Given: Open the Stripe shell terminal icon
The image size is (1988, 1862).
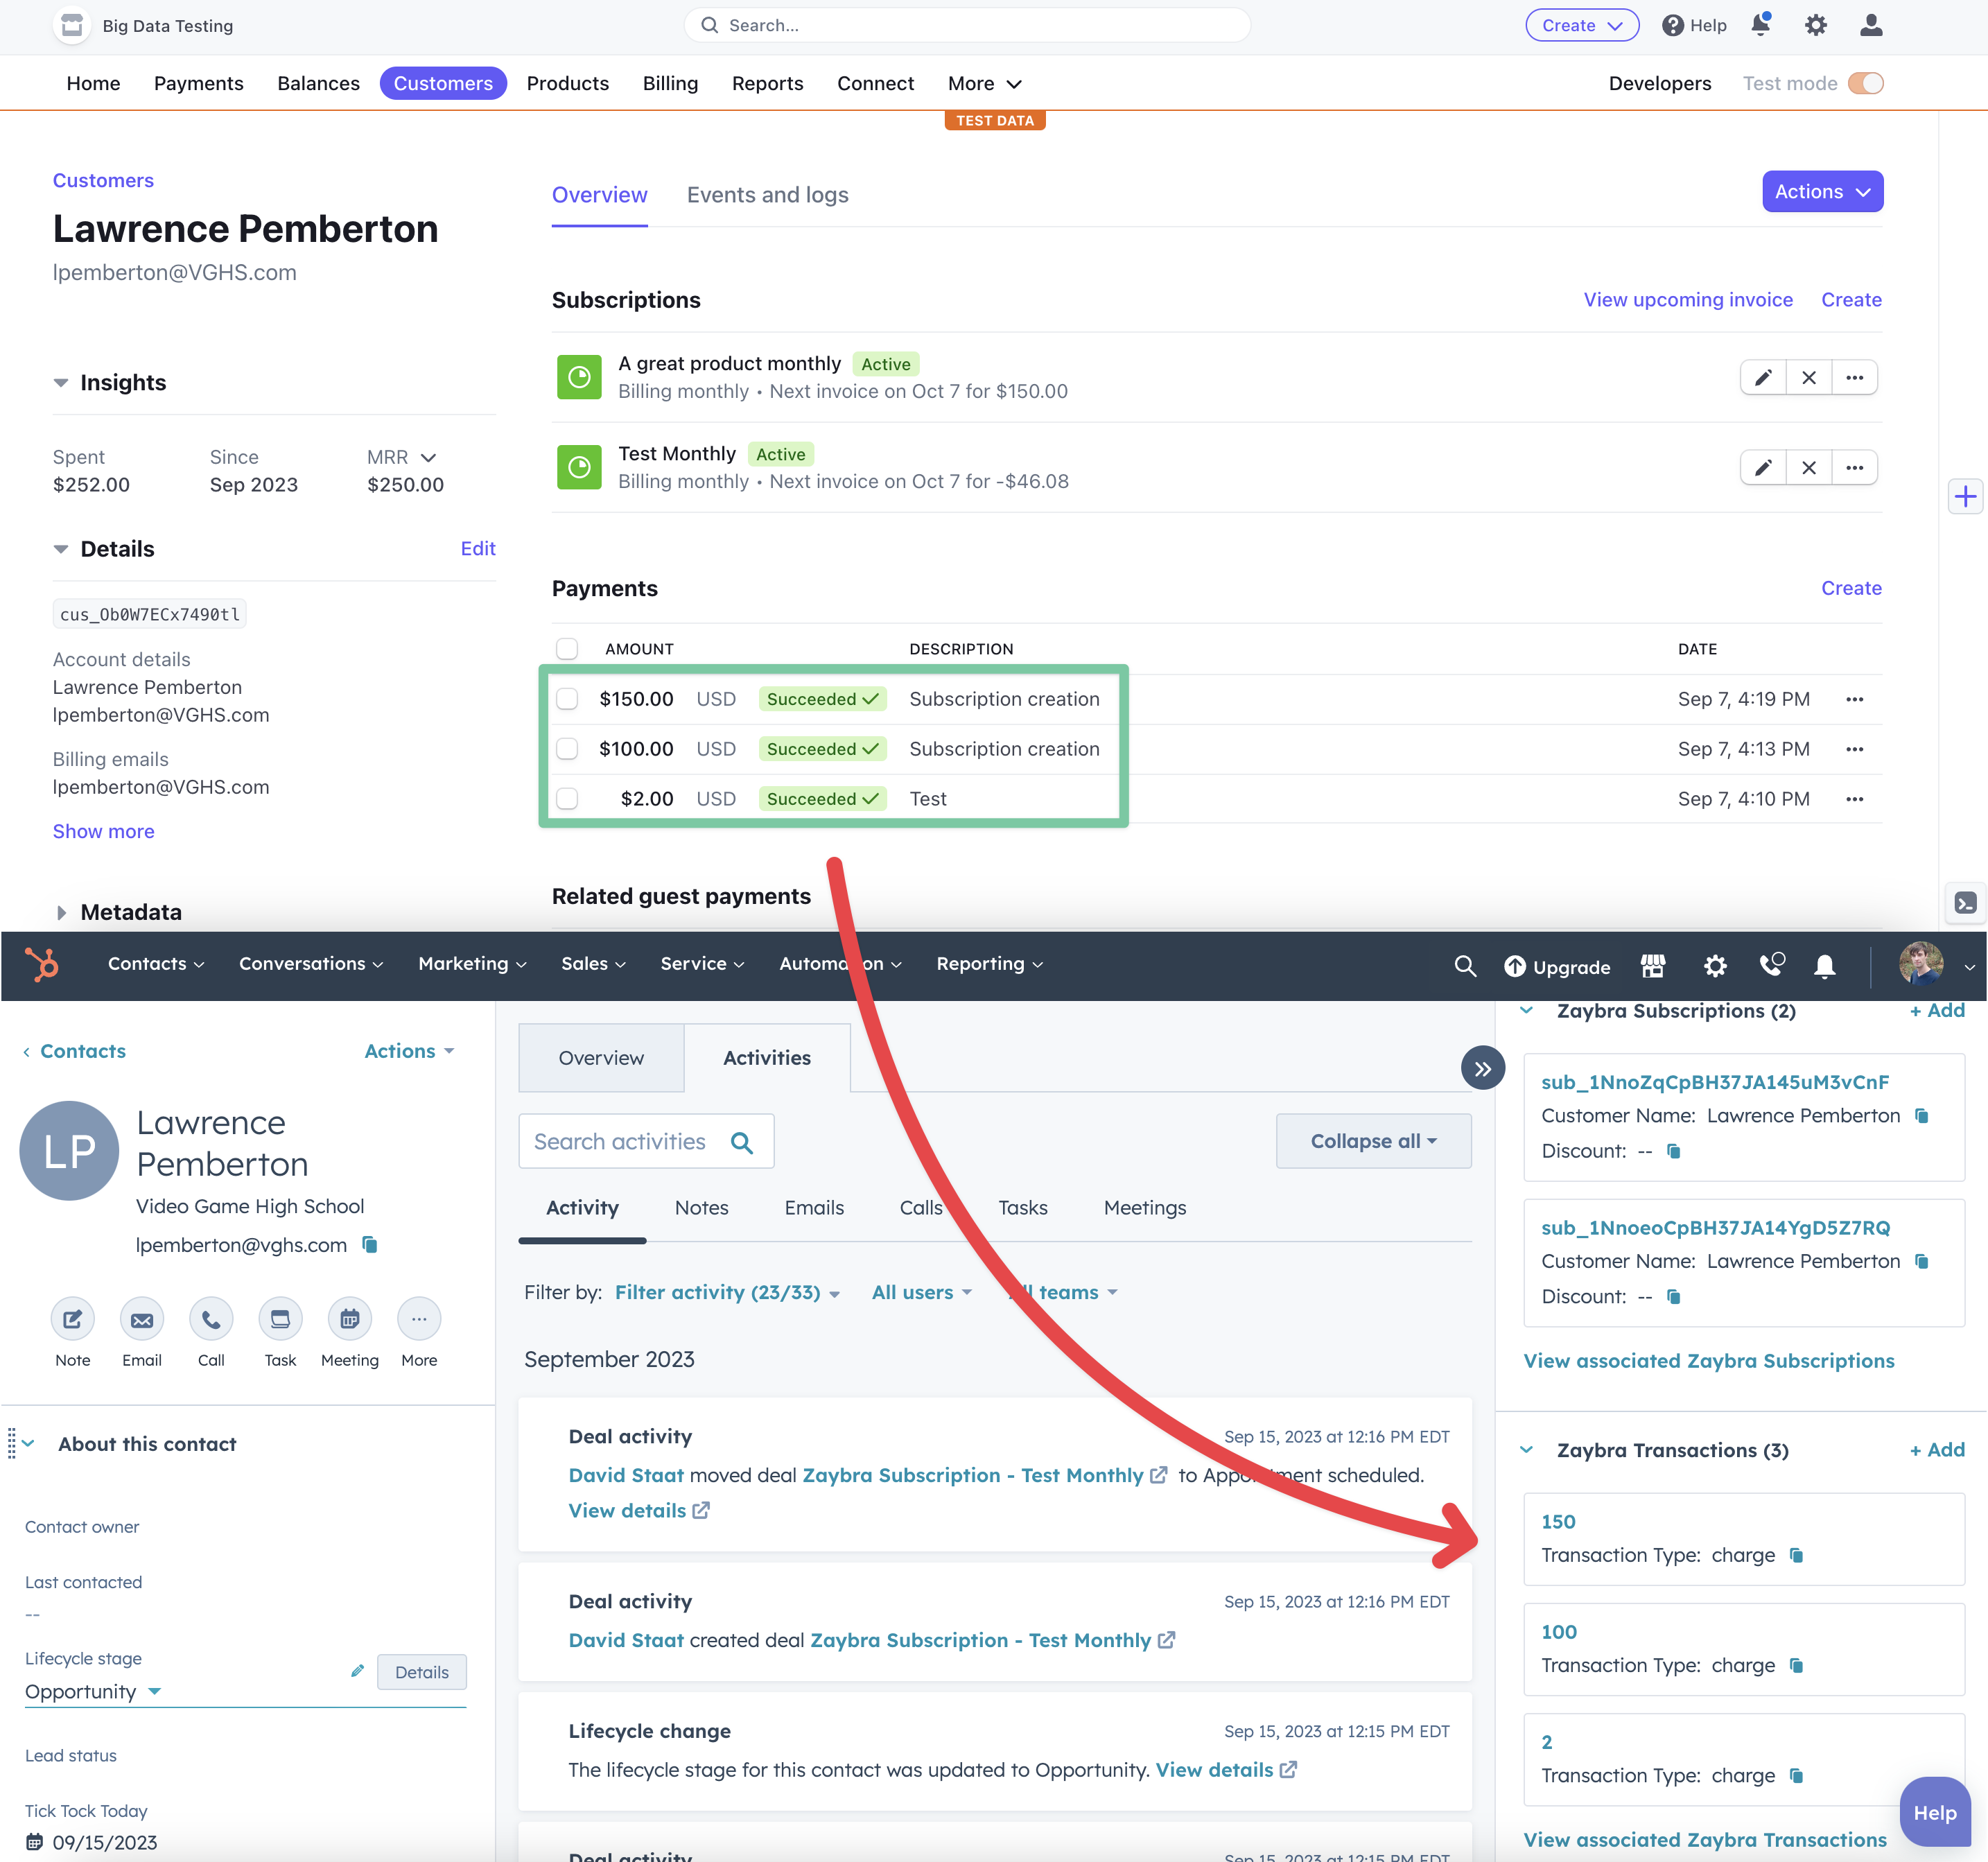Looking at the screenshot, I should [1966, 903].
